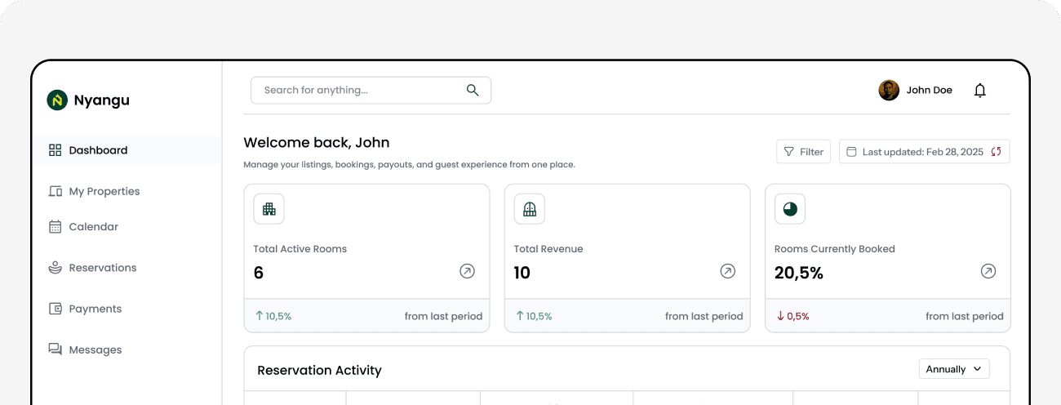Click the pie chart icon on booked card

click(790, 209)
